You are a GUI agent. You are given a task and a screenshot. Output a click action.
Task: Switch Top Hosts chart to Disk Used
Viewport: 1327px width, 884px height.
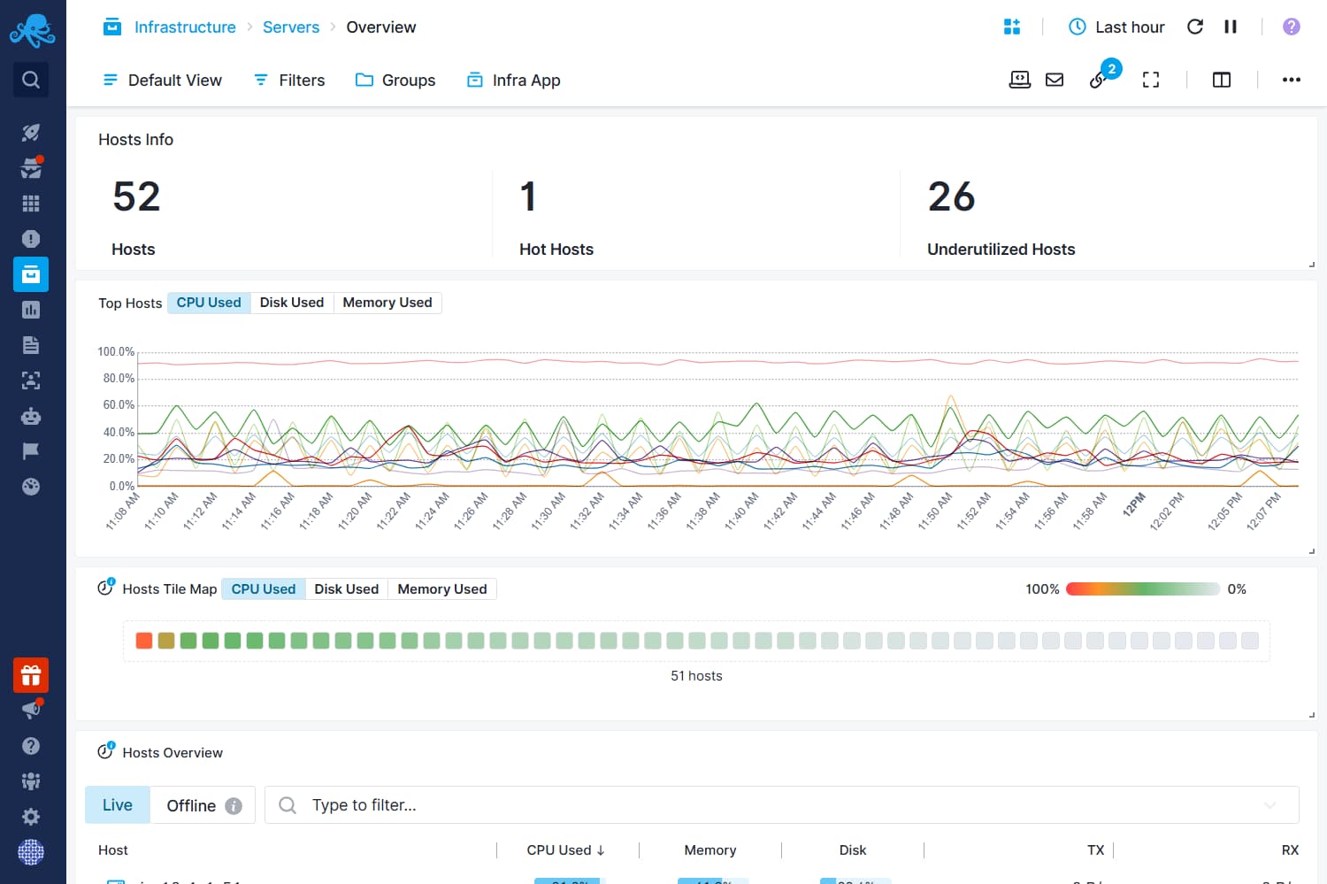click(x=291, y=303)
